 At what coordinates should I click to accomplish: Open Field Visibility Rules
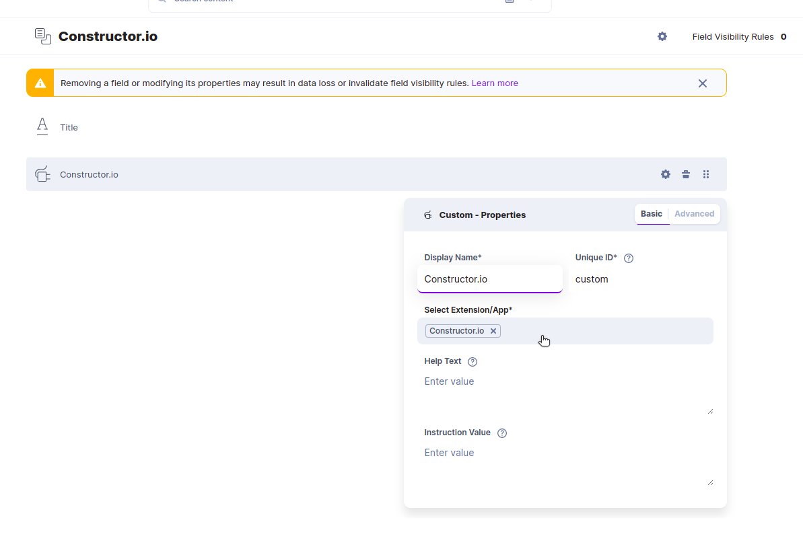pyautogui.click(x=739, y=37)
